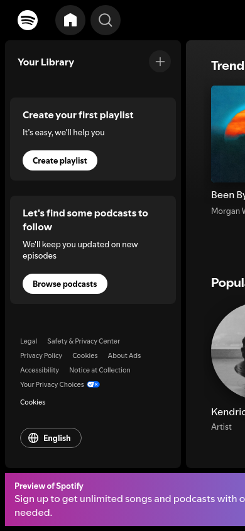Click the Browse podcasts button
The image size is (245, 531).
coord(65,284)
